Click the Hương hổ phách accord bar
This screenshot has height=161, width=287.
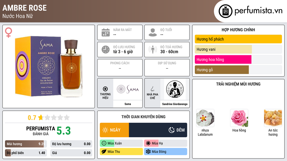[x=238, y=39]
